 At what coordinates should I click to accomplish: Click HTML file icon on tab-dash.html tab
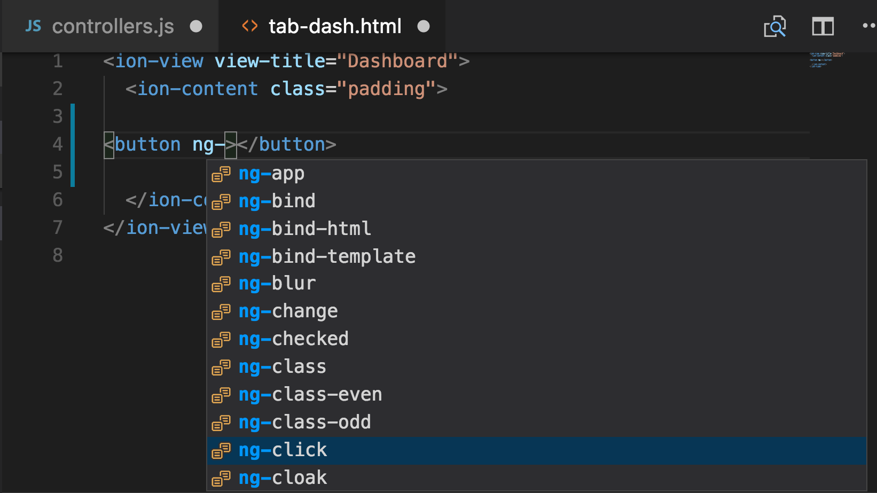pyautogui.click(x=250, y=26)
